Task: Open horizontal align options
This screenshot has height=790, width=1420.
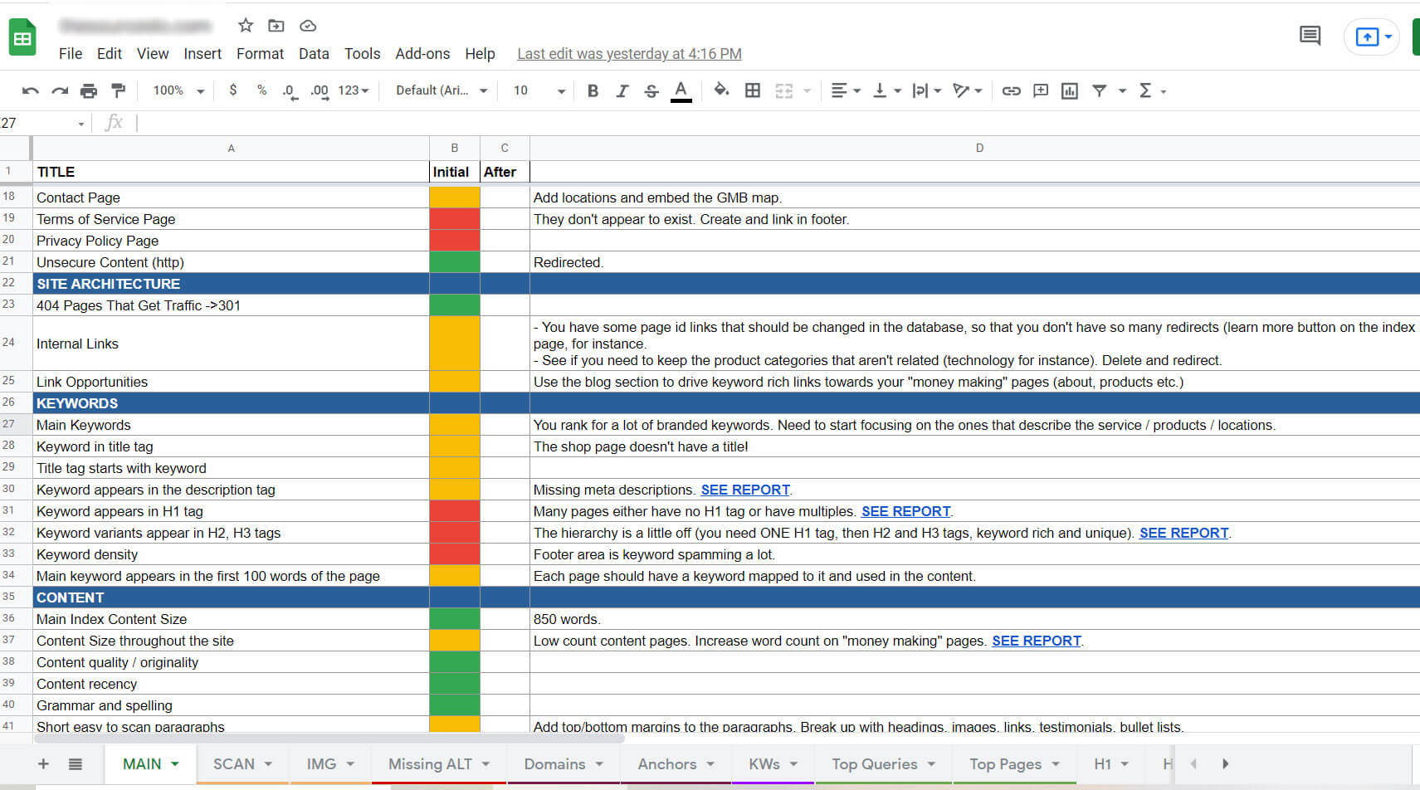Action: pos(846,90)
